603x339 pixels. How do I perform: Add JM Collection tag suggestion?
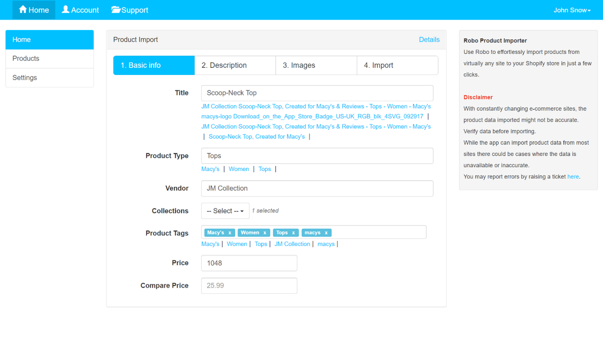292,244
